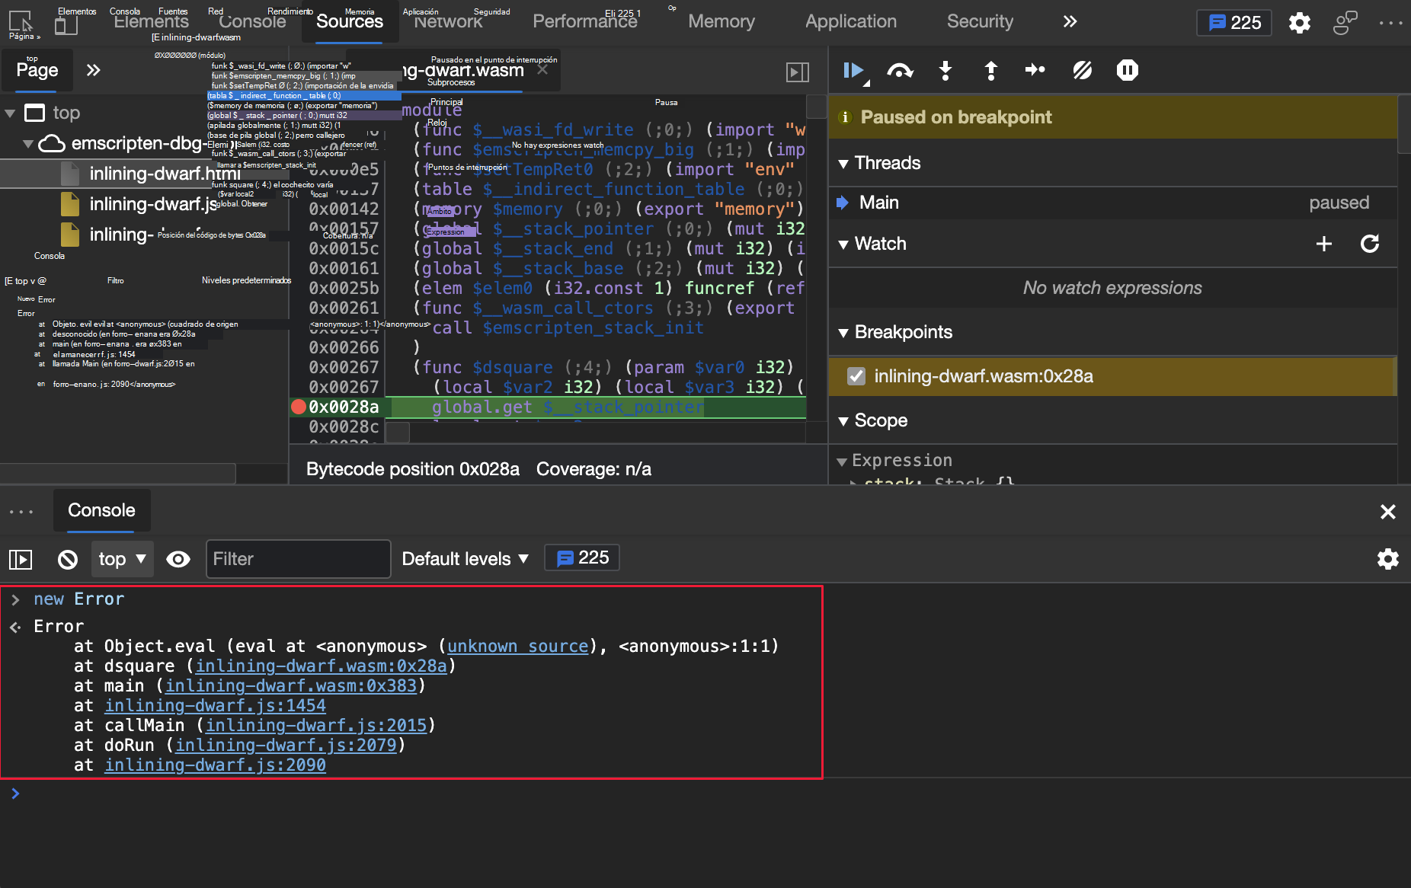This screenshot has width=1411, height=888.
Task: Click the Step over next function icon
Action: coord(900,71)
